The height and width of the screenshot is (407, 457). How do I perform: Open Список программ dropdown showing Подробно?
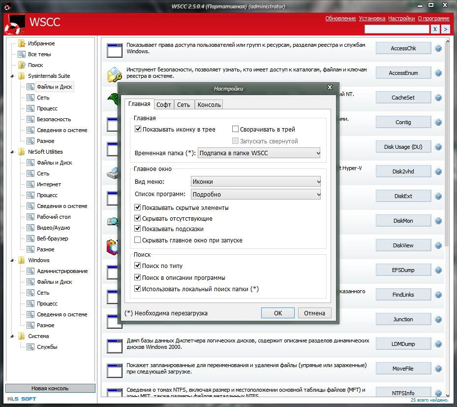pos(256,195)
